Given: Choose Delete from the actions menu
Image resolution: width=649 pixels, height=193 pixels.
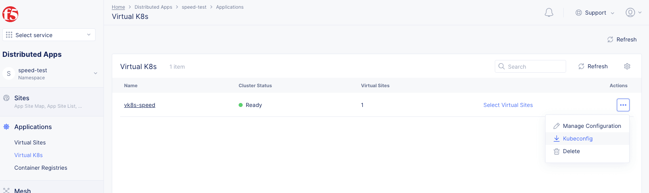Looking at the screenshot, I should [571, 151].
